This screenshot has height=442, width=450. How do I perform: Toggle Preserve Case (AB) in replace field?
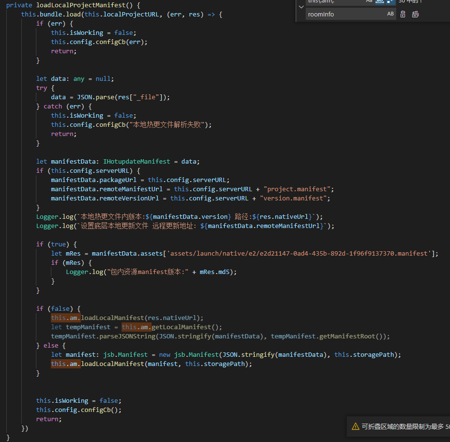(390, 14)
